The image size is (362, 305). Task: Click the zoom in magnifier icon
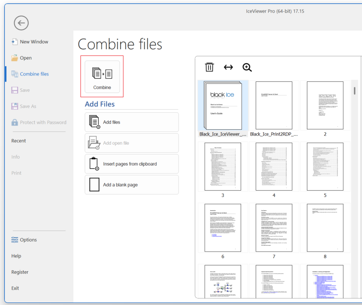[247, 68]
